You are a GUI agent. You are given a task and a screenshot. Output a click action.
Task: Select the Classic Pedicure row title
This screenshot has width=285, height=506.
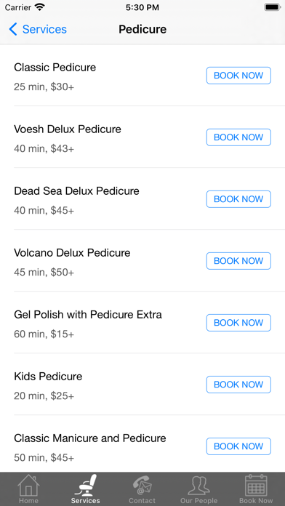(55, 67)
